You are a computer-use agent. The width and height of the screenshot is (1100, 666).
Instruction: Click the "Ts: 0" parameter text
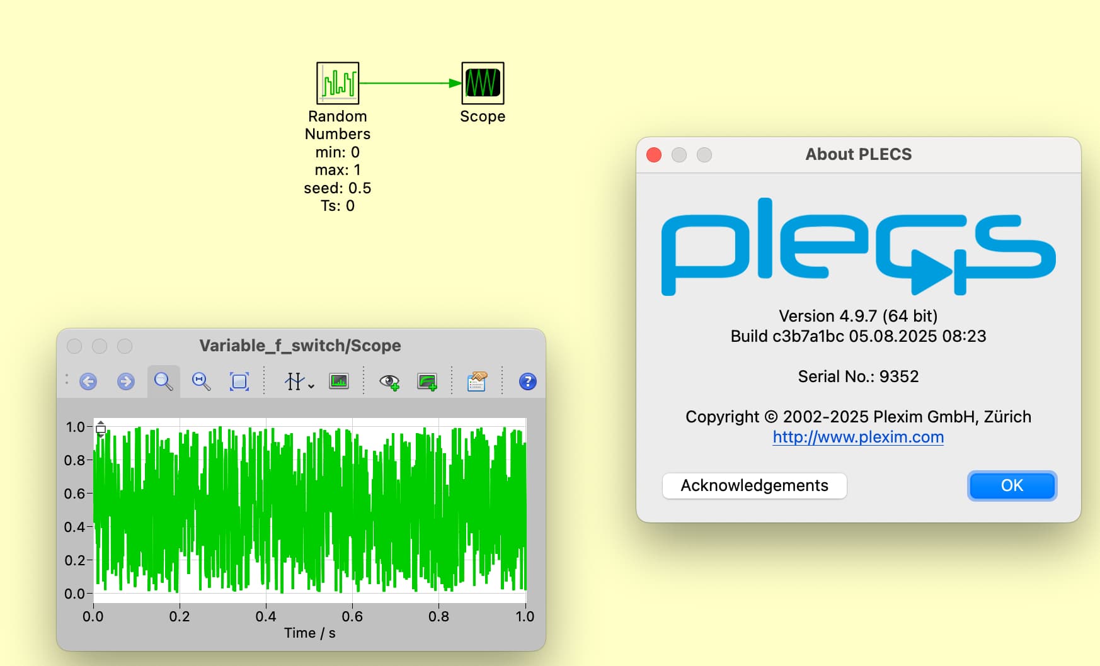[338, 206]
